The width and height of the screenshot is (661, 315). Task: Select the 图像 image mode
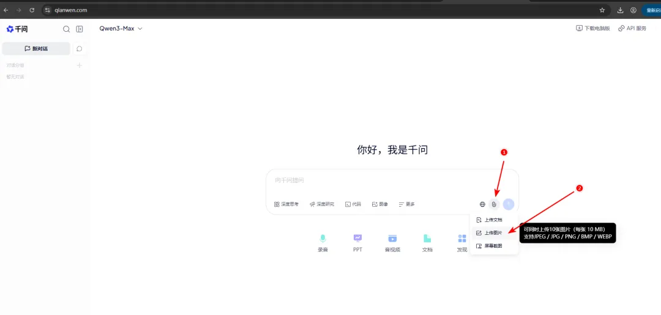pos(380,204)
